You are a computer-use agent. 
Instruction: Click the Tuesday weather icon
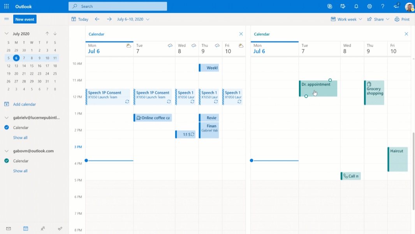click(x=170, y=46)
